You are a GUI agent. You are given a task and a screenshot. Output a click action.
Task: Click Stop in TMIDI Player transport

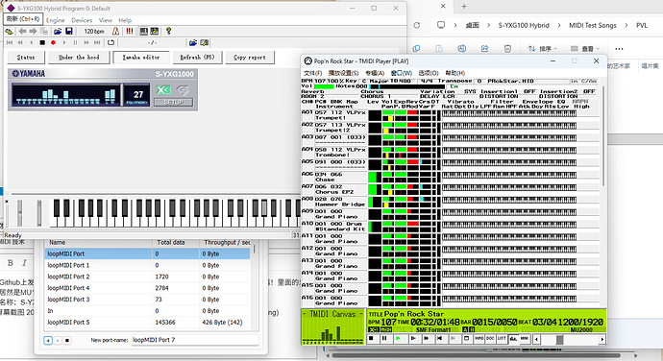(x=371, y=338)
